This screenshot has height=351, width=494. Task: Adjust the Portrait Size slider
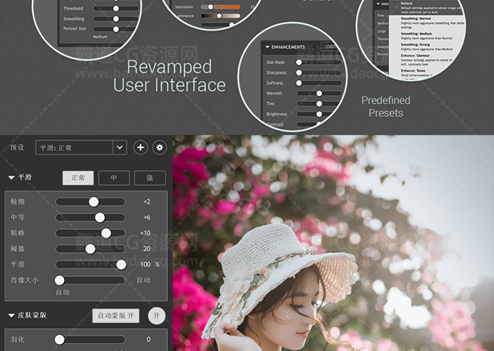[x=116, y=29]
